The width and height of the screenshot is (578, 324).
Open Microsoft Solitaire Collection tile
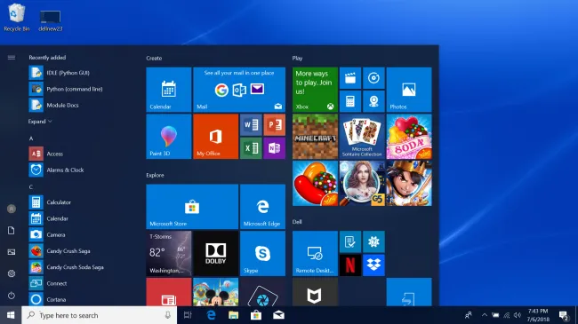click(362, 136)
